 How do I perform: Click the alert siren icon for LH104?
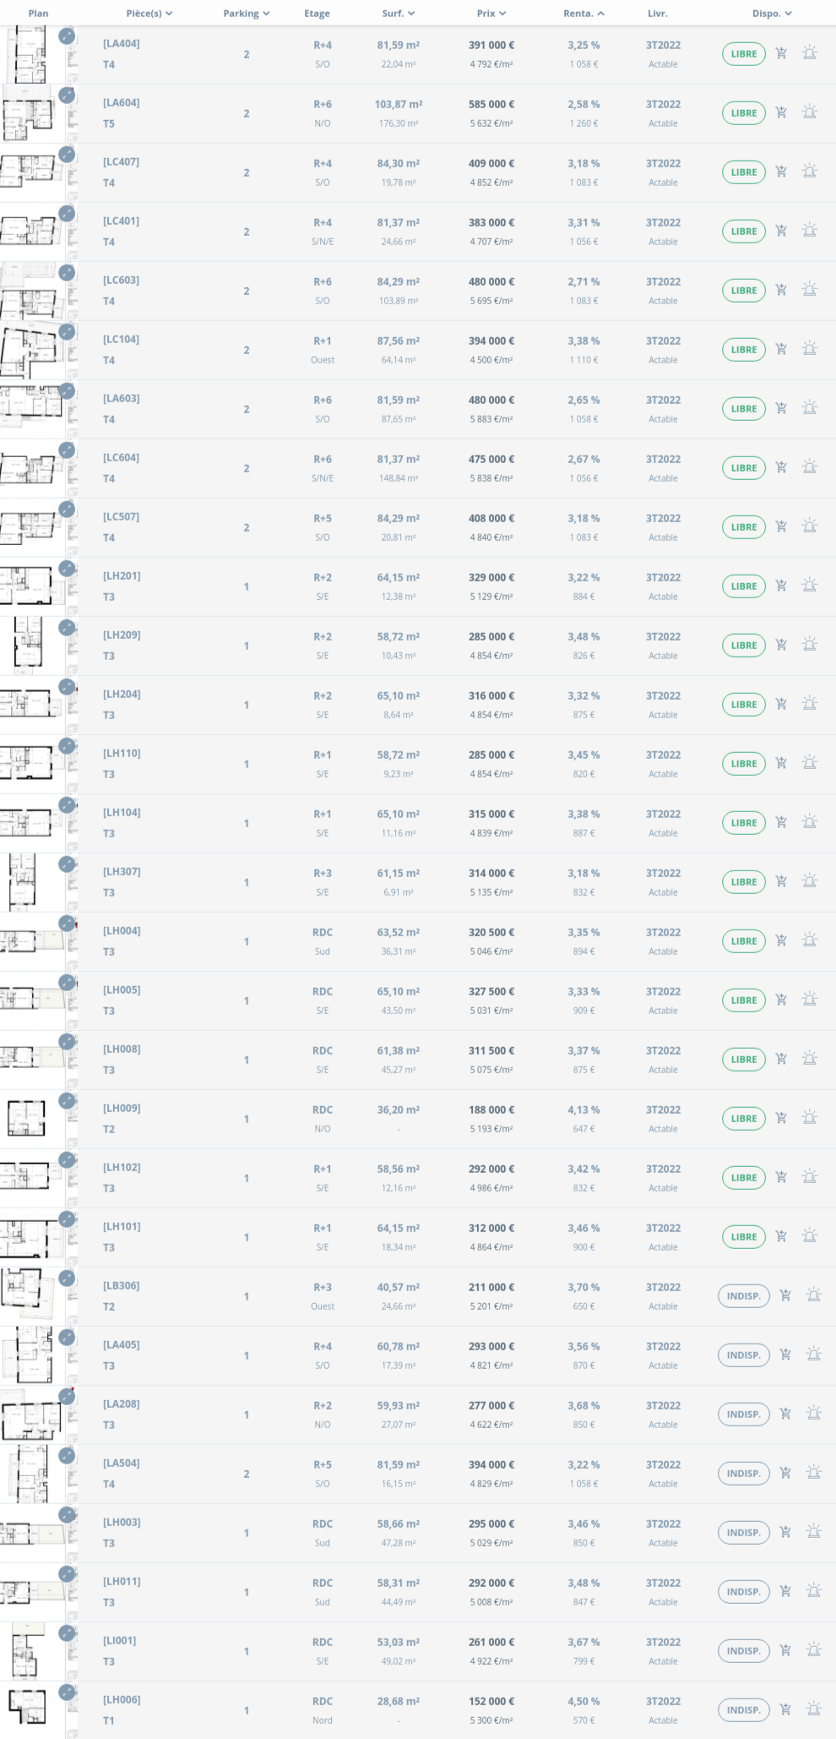point(809,822)
